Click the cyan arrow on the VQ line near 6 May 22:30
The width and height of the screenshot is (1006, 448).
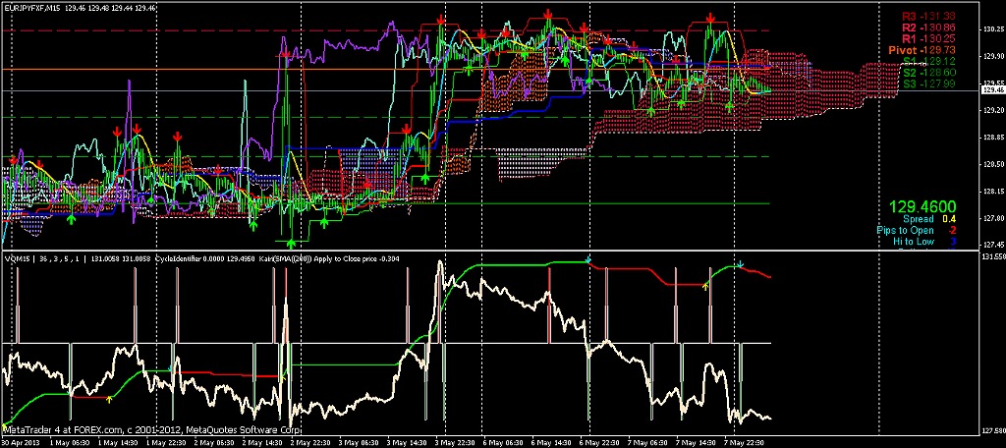[588, 260]
